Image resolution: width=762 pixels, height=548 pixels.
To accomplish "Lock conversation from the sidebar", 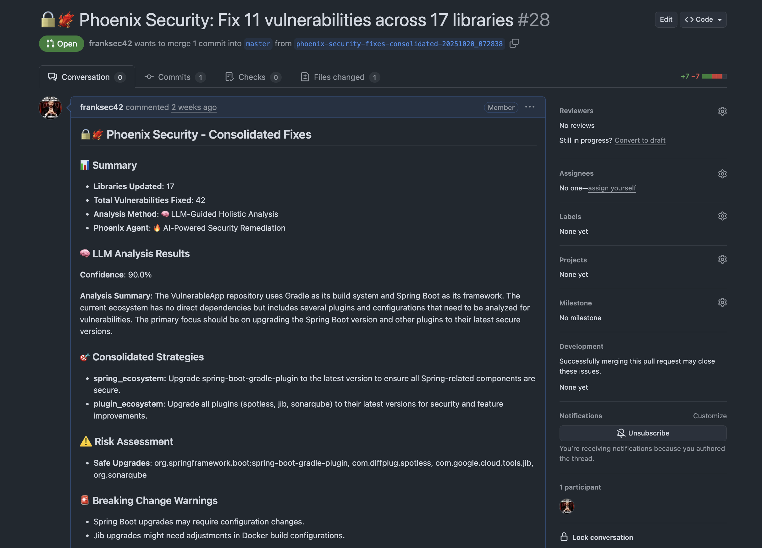I will pos(597,537).
